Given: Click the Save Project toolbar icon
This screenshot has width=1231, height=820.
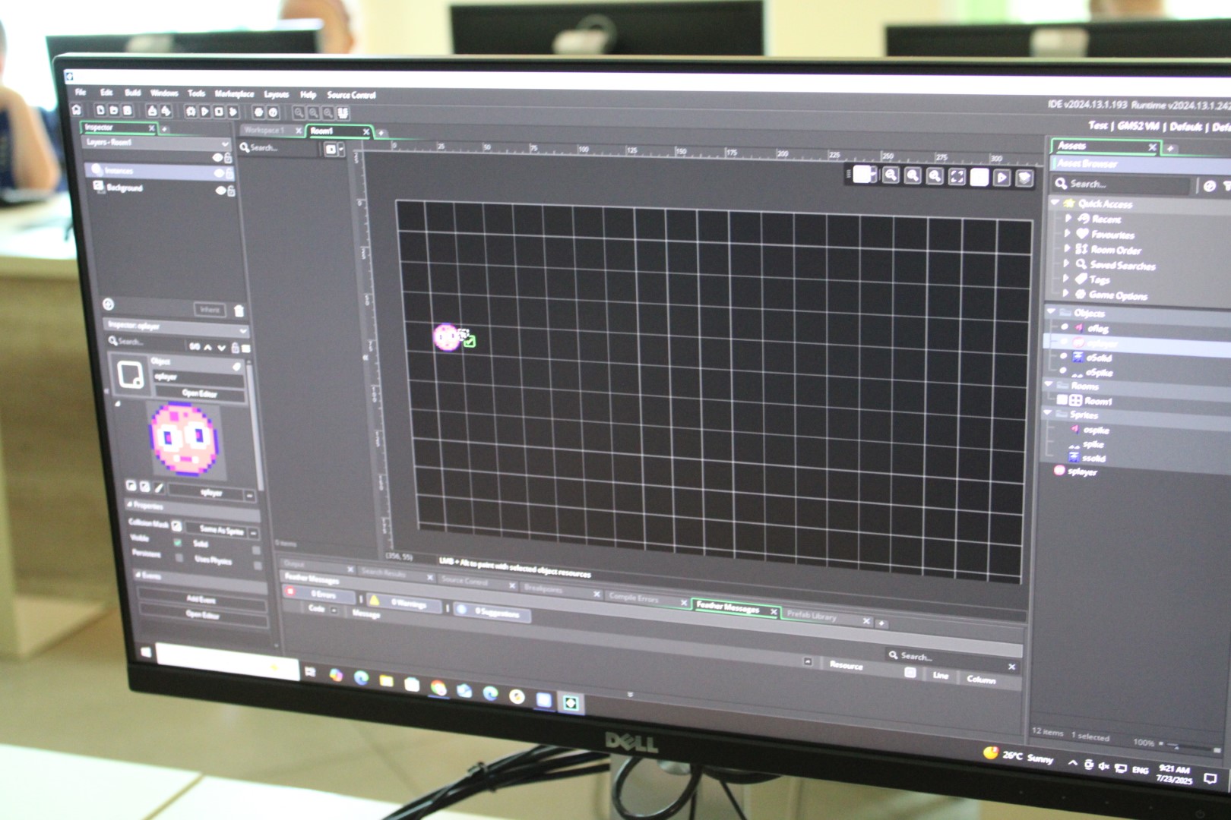Looking at the screenshot, I should 128,111.
